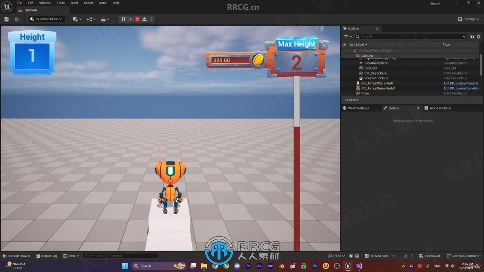Open the Select menu
The image size is (484, 272).
(88, 3)
